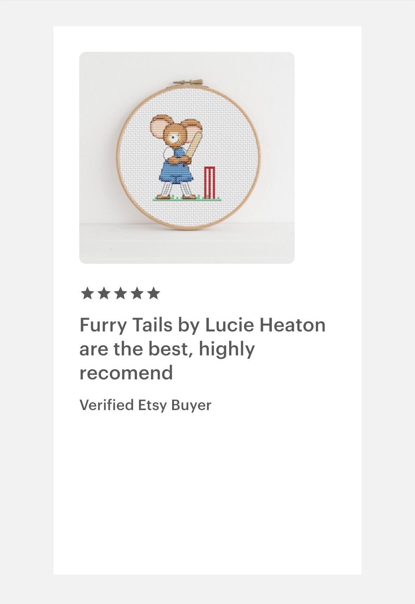The image size is (415, 604).
Task: Click the fifth rating star
Action: (x=154, y=293)
